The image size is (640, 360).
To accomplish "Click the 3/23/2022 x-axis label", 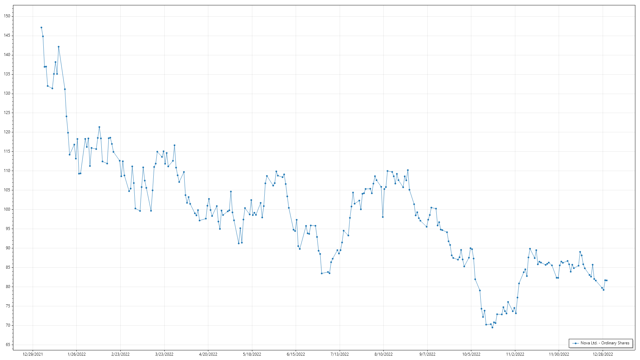I will coord(164,354).
